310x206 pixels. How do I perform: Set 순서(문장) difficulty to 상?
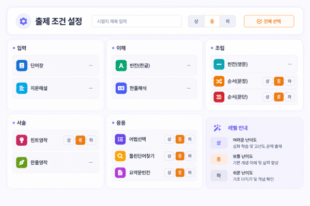268,81
